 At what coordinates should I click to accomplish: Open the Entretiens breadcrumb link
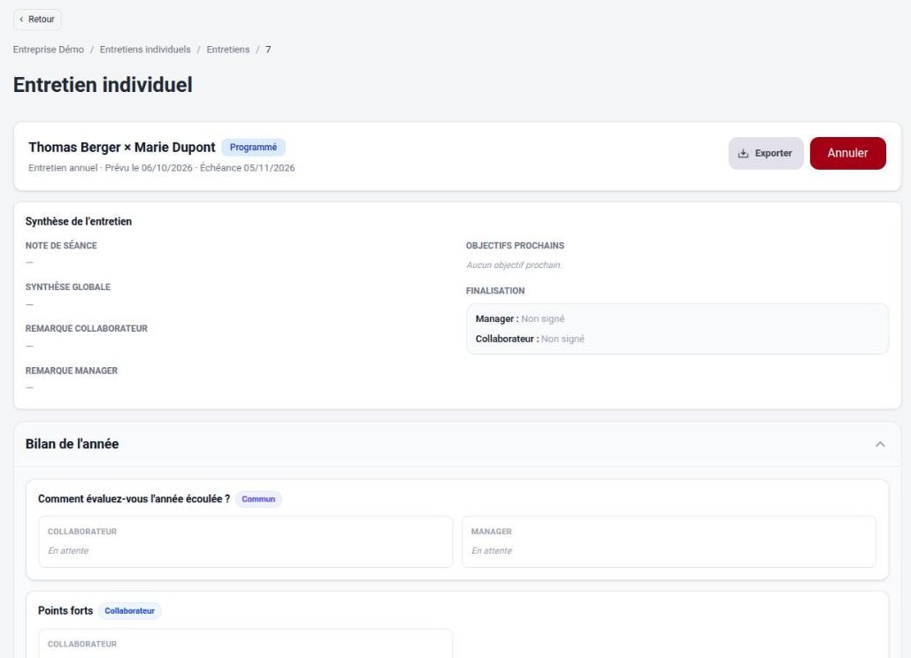point(228,50)
